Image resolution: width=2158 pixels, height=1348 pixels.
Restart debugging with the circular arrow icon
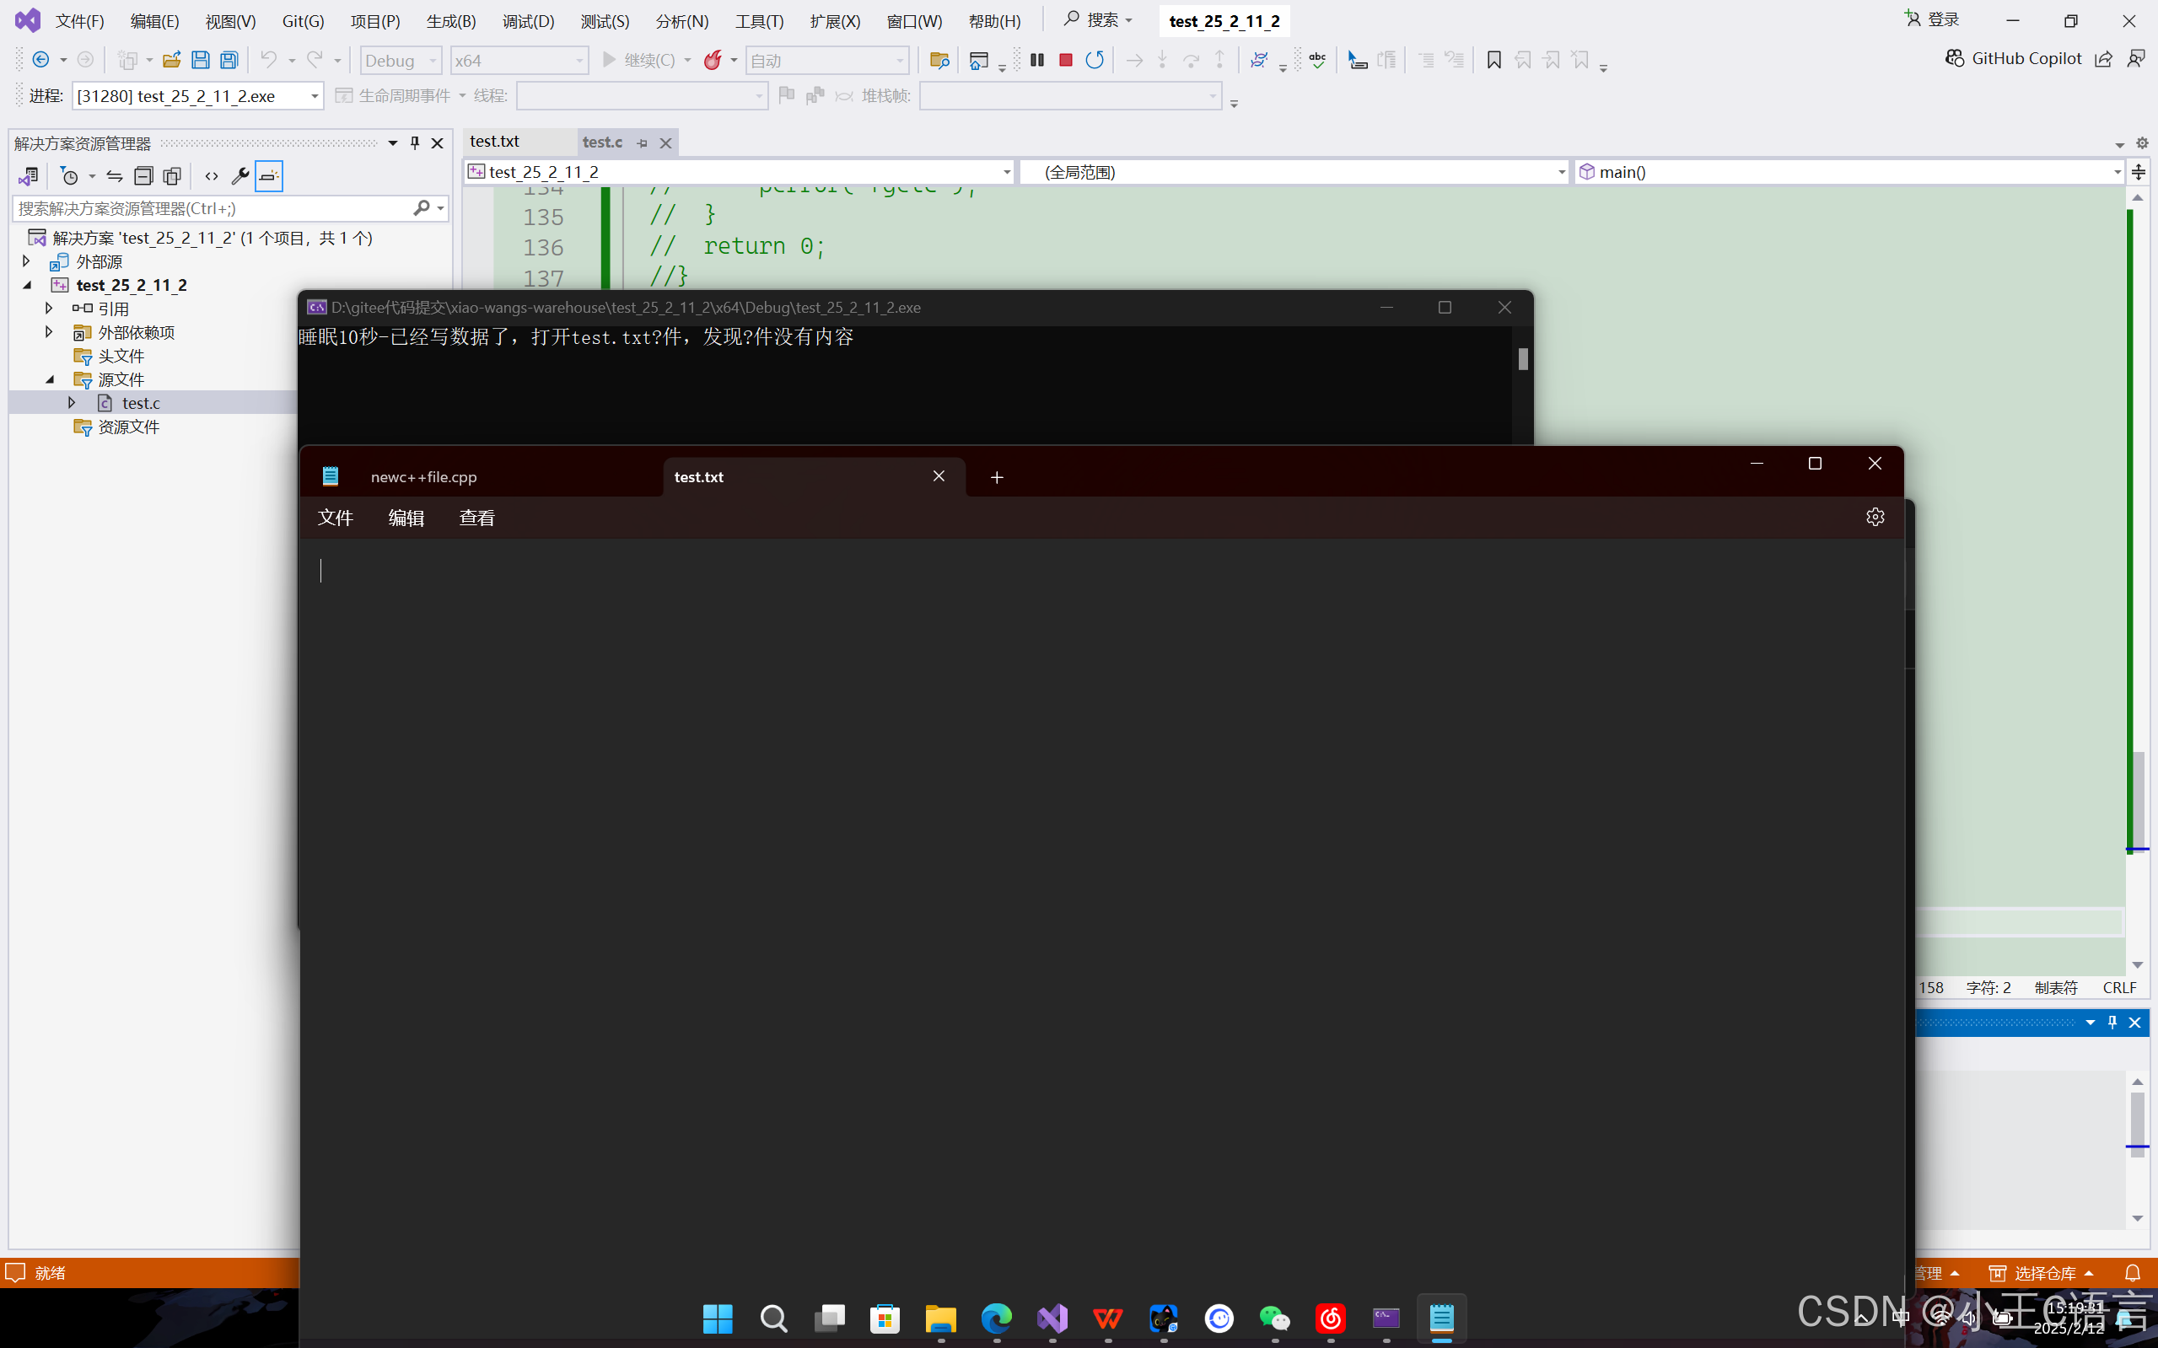coord(1094,60)
